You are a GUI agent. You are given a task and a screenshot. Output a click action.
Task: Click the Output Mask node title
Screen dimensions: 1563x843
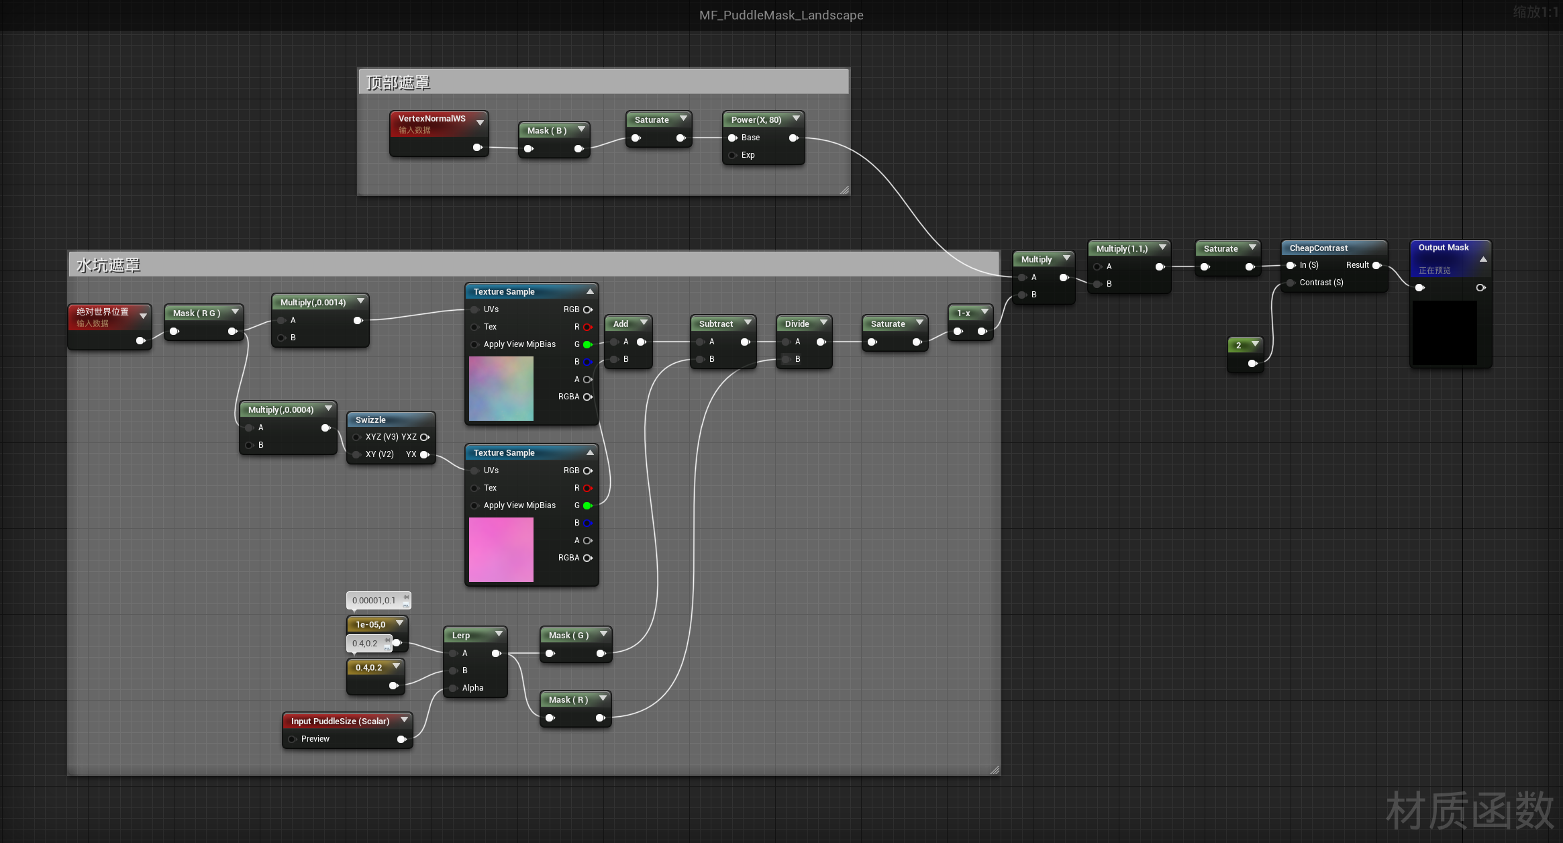[1444, 248]
